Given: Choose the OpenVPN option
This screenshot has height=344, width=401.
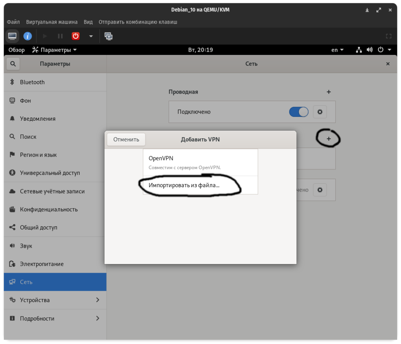Looking at the screenshot, I should tap(200, 163).
